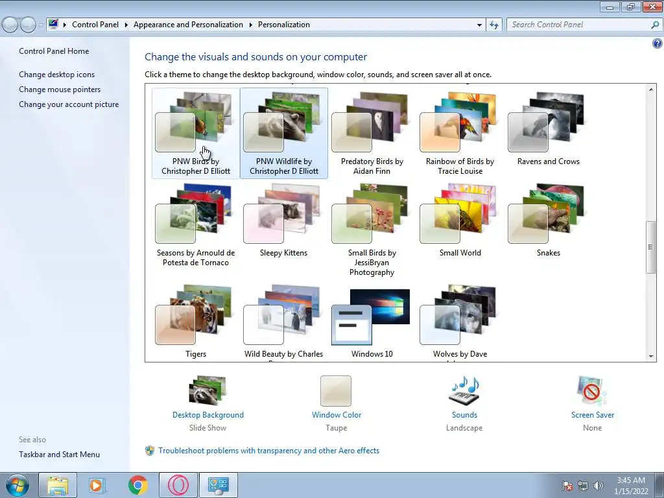
Task: Click the theme list scroll down arrow
Action: [651, 357]
